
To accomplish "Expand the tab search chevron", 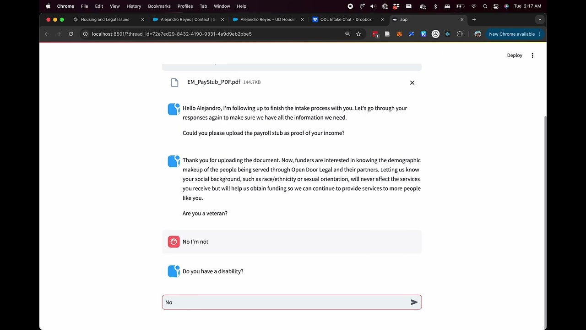I will pyautogui.click(x=540, y=20).
